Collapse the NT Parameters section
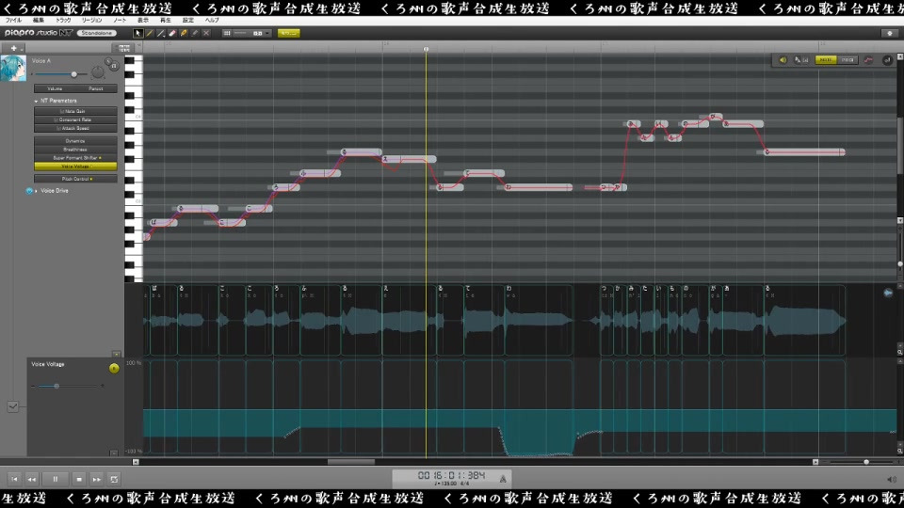 pos(36,101)
